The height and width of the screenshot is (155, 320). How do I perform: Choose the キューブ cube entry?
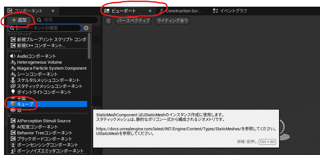(x=25, y=104)
